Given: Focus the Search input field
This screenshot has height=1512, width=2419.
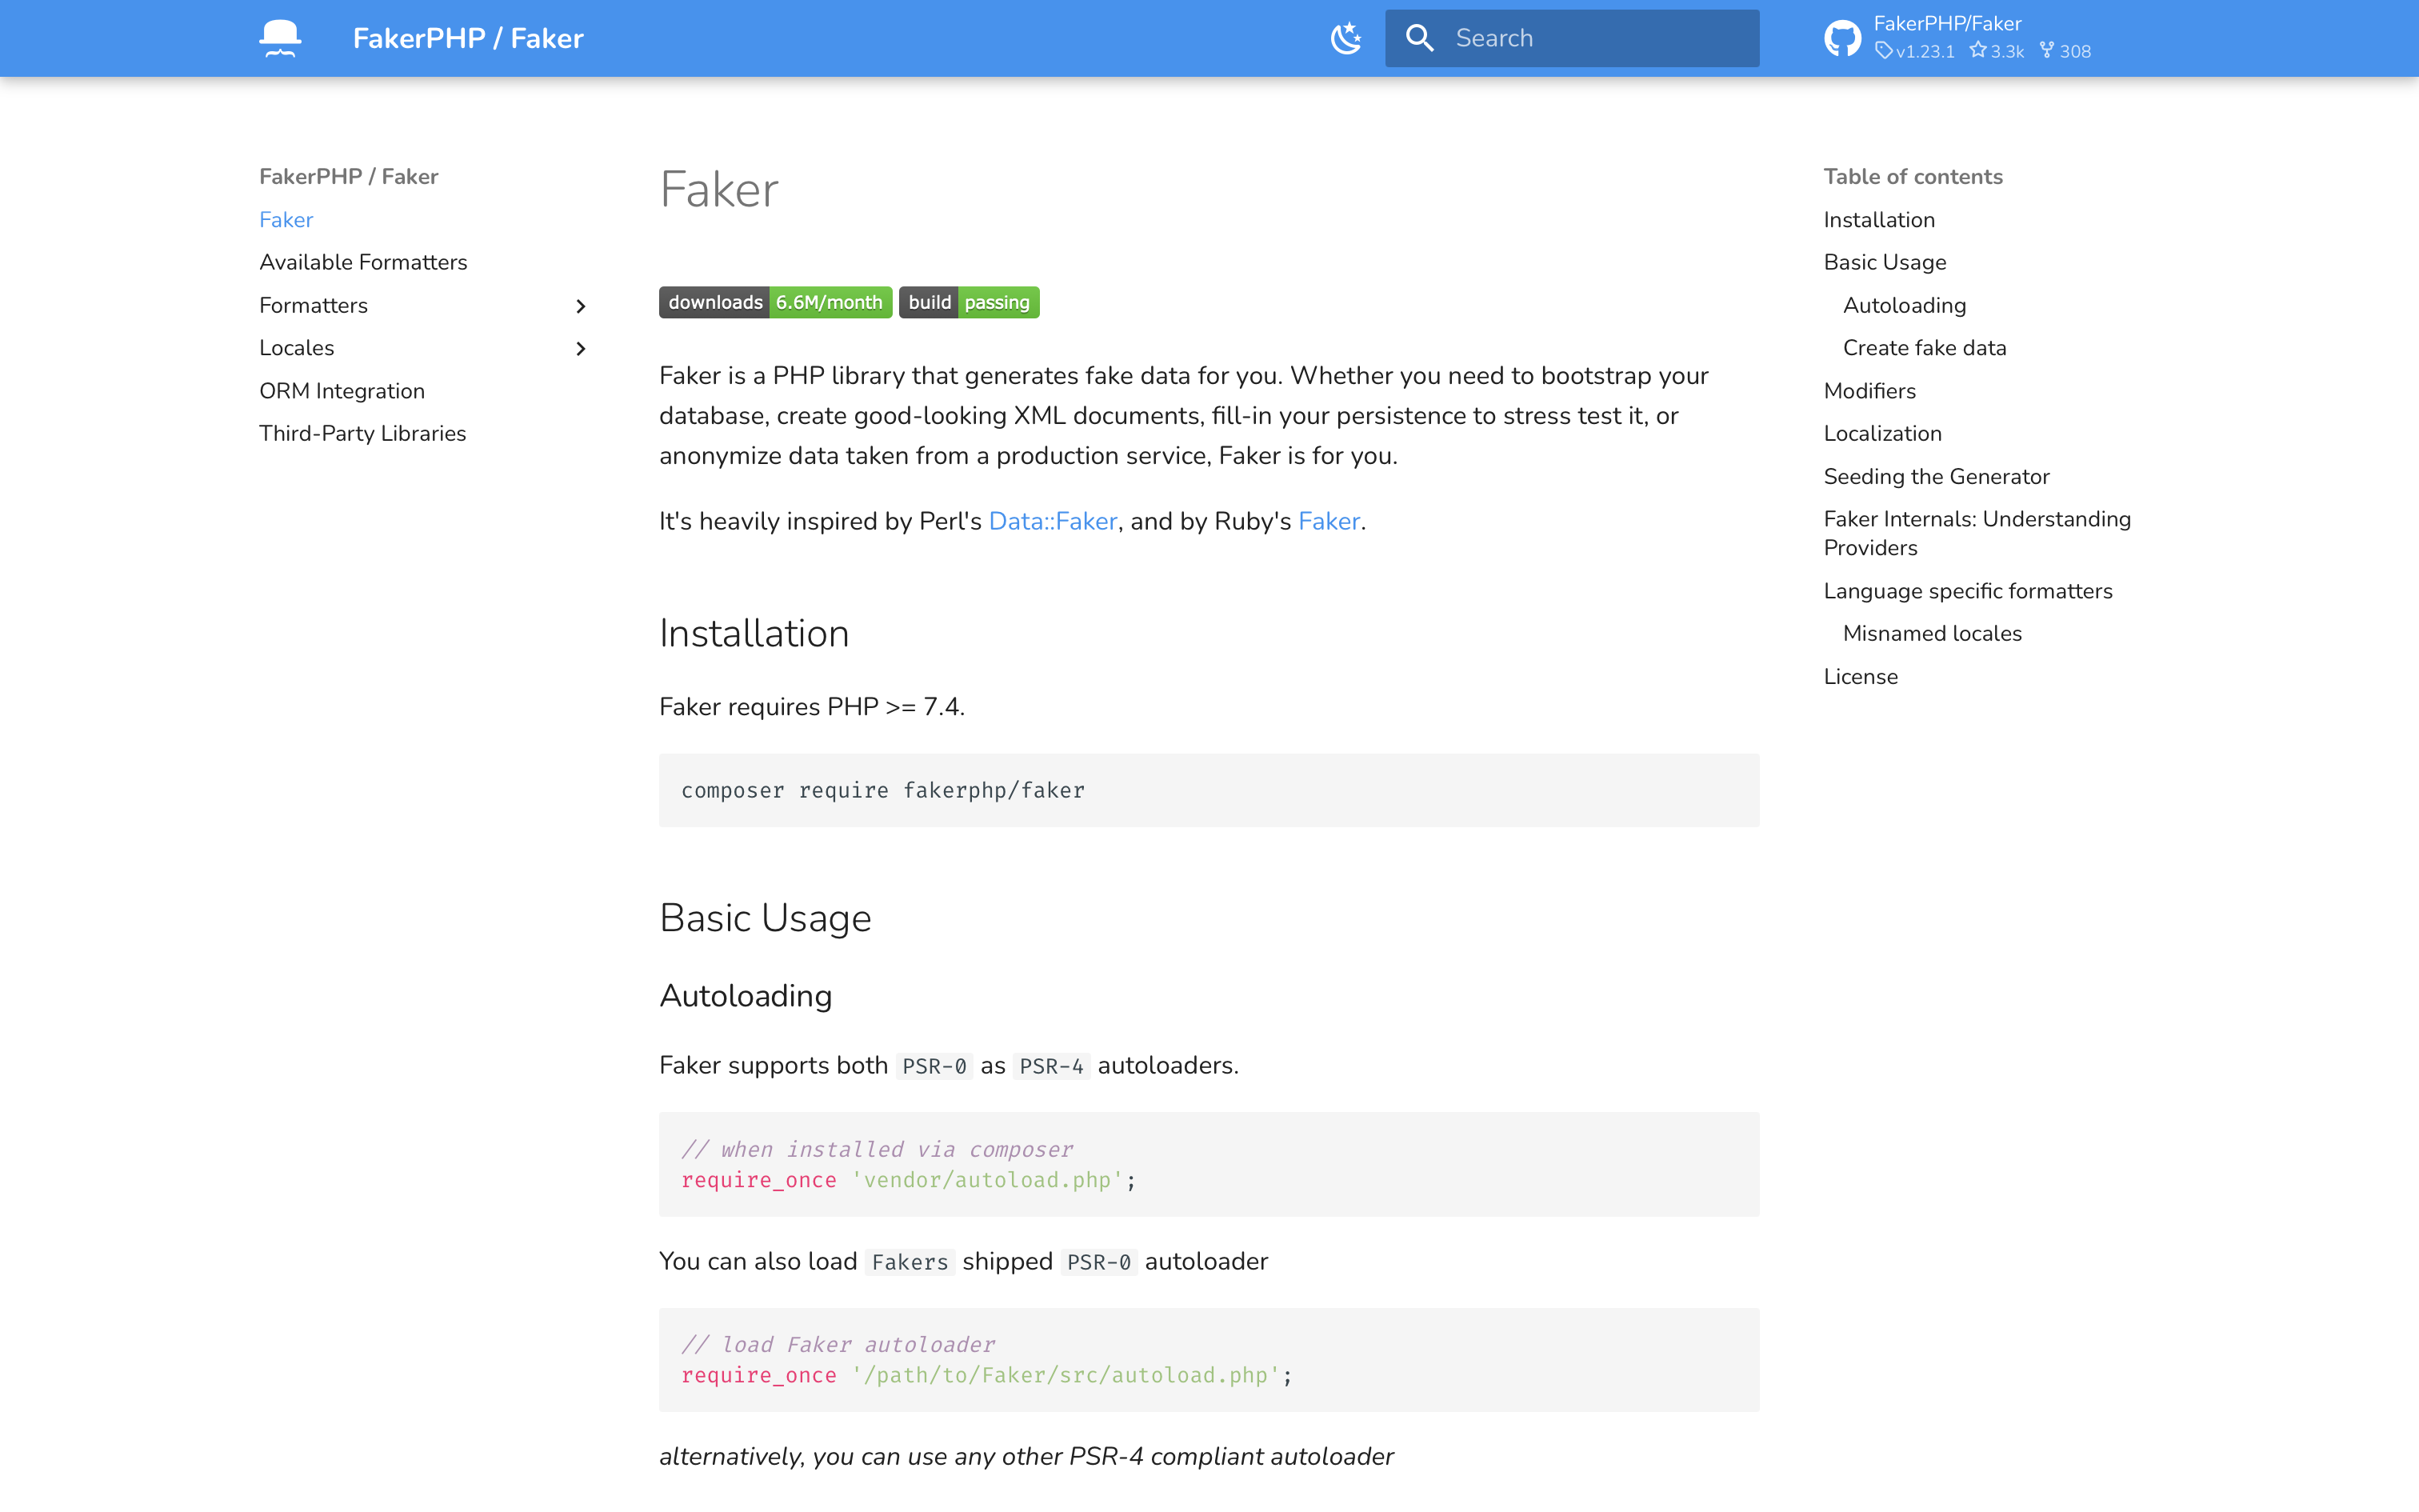Looking at the screenshot, I should [x=1571, y=38].
